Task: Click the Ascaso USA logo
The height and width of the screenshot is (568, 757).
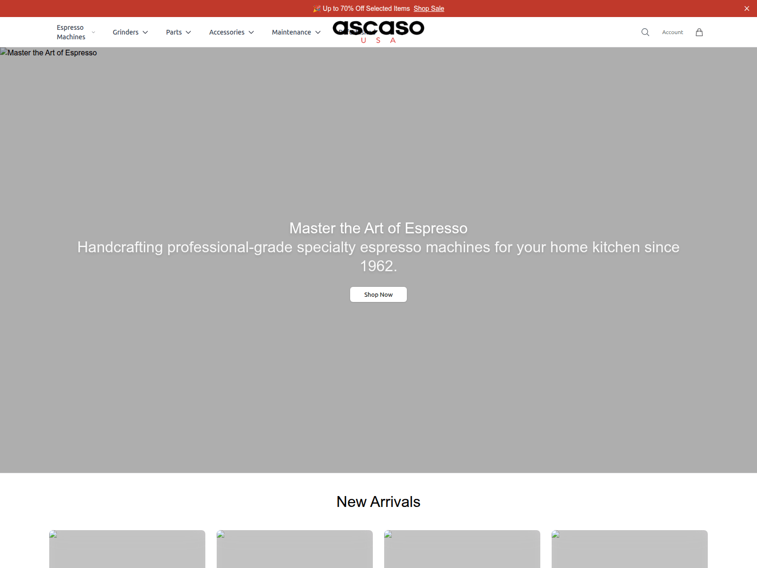Action: [378, 32]
